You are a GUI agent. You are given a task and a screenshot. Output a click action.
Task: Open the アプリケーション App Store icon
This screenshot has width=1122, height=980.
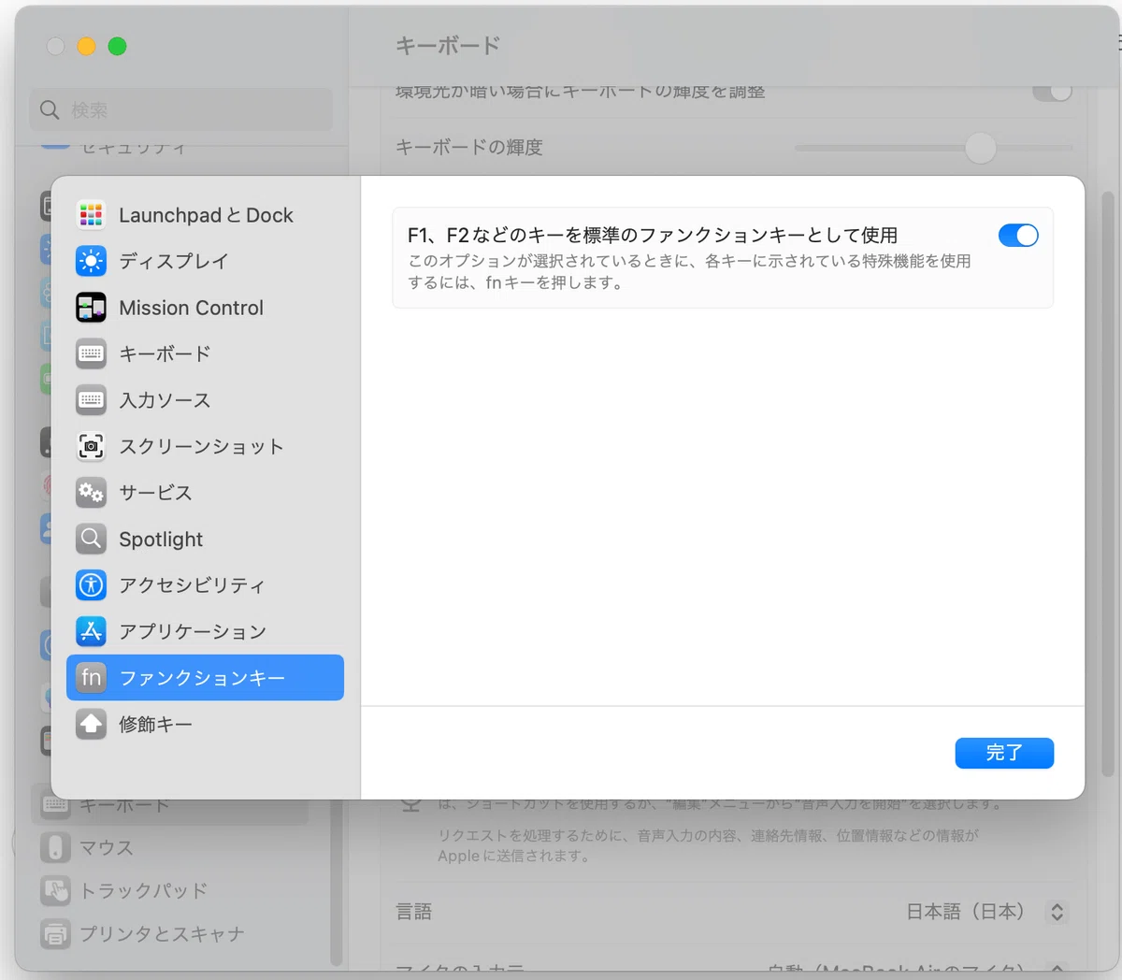[91, 631]
